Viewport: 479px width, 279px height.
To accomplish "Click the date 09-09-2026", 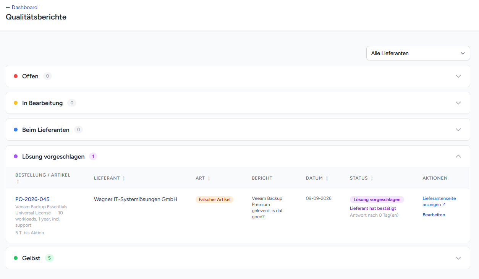I will [x=319, y=198].
